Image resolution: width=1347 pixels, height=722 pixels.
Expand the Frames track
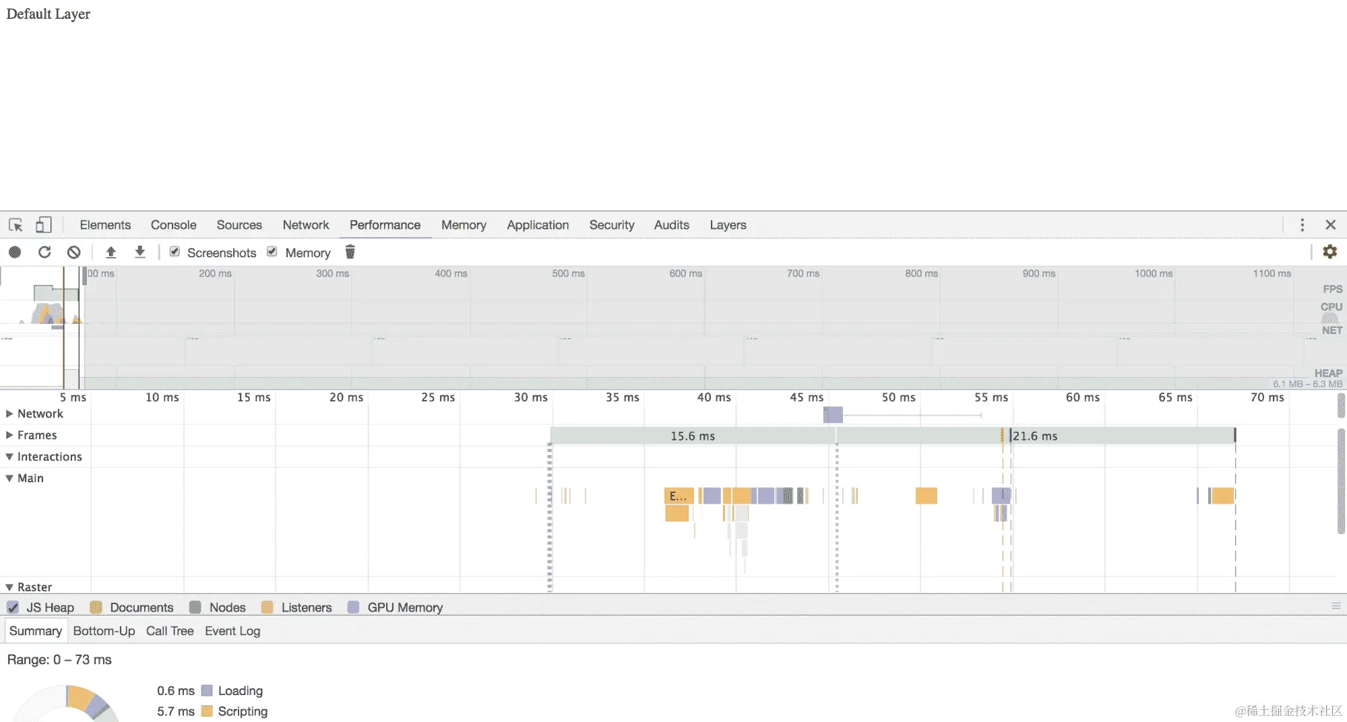[9, 435]
